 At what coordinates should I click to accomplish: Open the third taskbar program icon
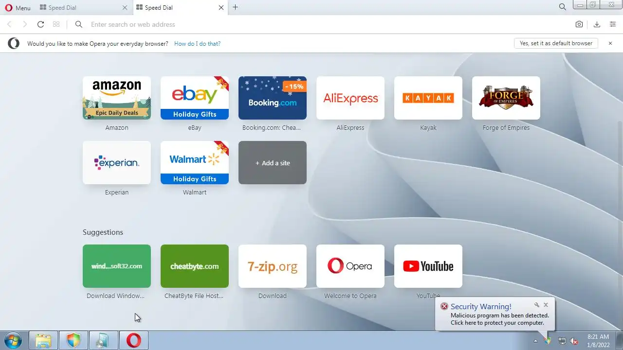coord(104,340)
